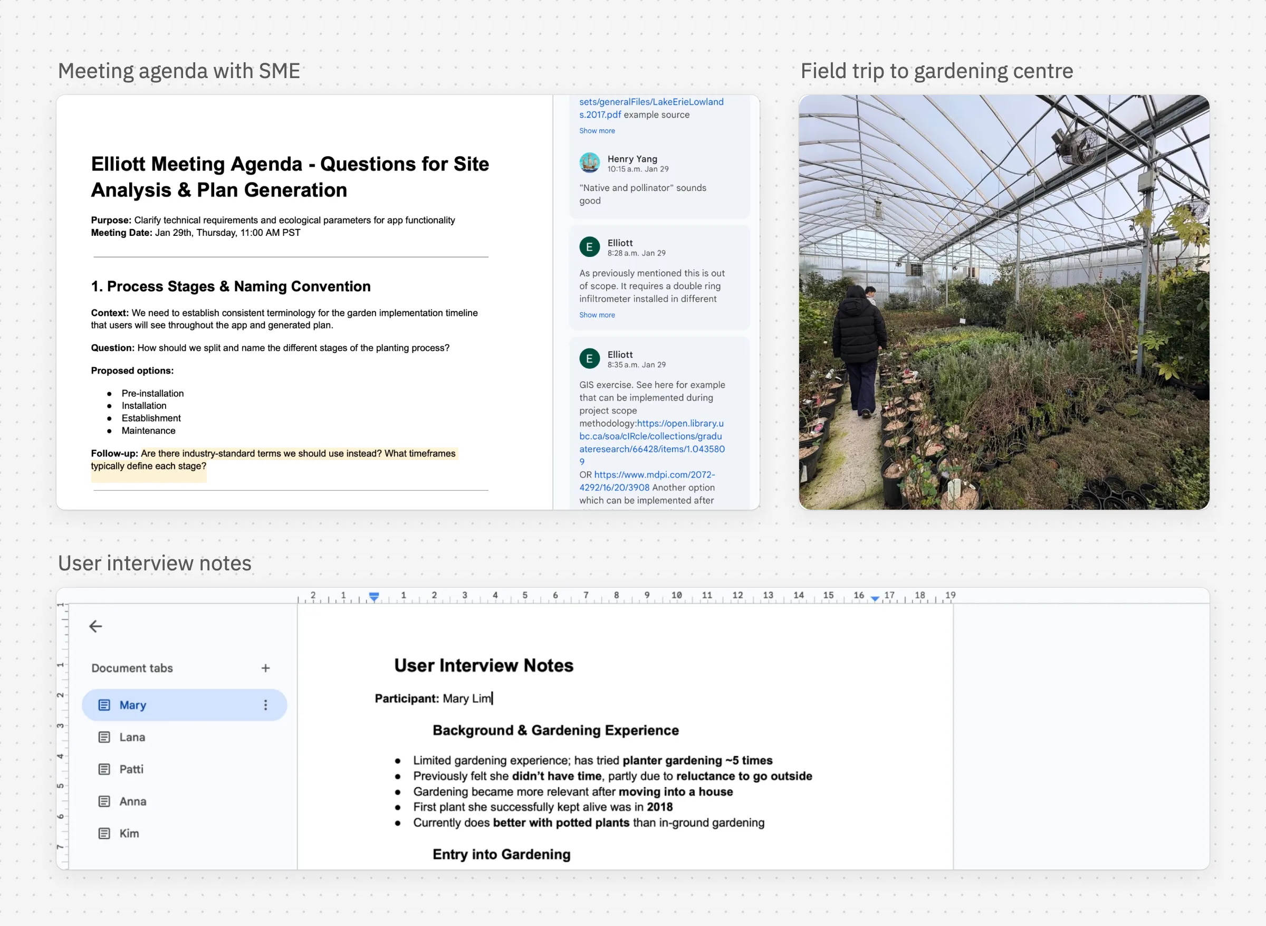Click the left indent marker on the ruler
The width and height of the screenshot is (1266, 926).
click(x=374, y=596)
